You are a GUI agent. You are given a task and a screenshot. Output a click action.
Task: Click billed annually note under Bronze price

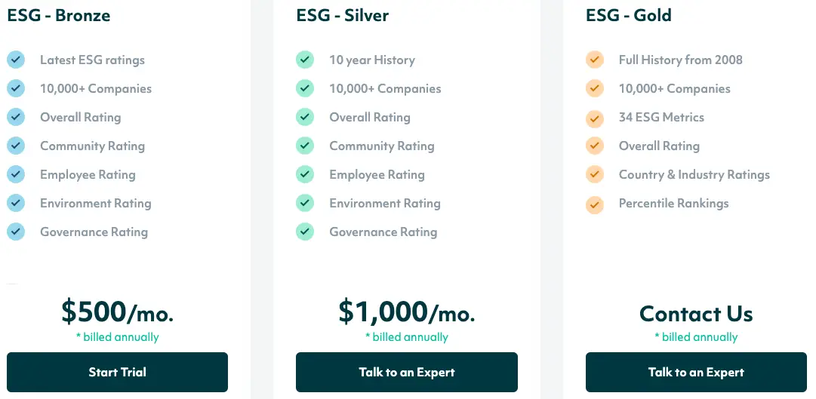117,337
